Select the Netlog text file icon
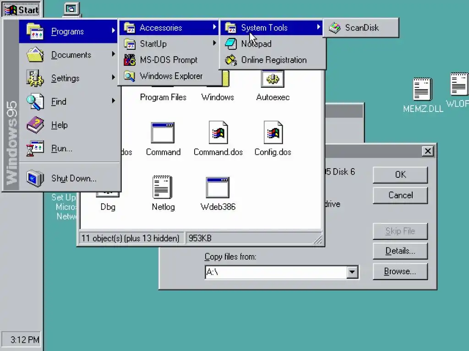This screenshot has height=351, width=469. (x=163, y=187)
